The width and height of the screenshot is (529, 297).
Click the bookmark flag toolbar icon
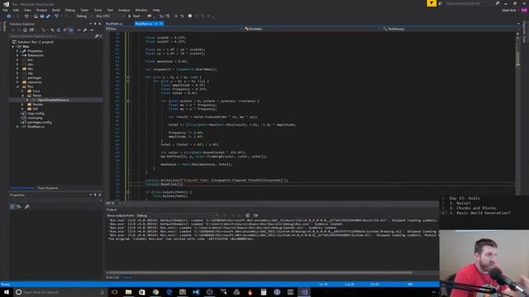point(190,16)
